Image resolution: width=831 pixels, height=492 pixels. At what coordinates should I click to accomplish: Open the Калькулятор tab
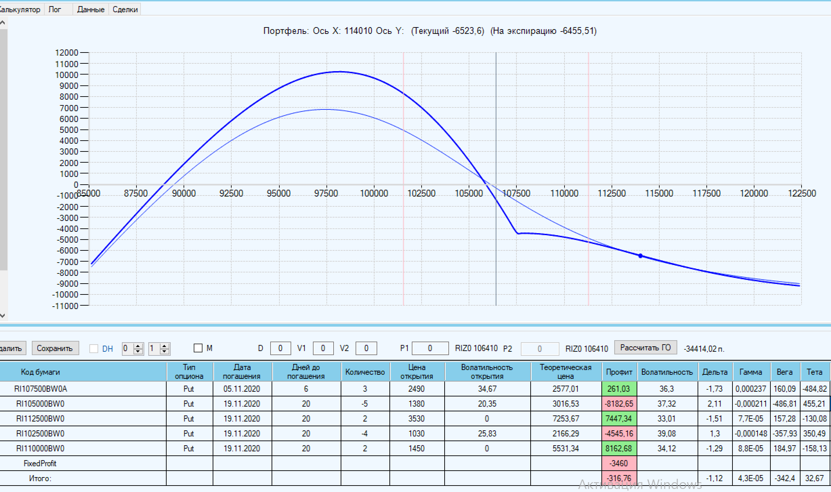[x=20, y=9]
